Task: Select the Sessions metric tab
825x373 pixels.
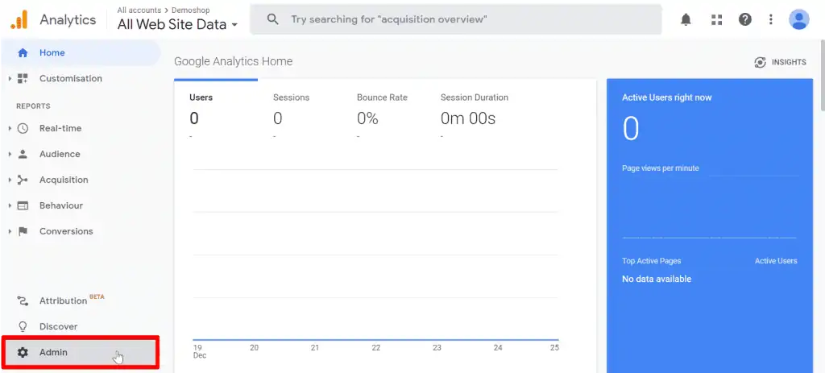Action: (300, 110)
